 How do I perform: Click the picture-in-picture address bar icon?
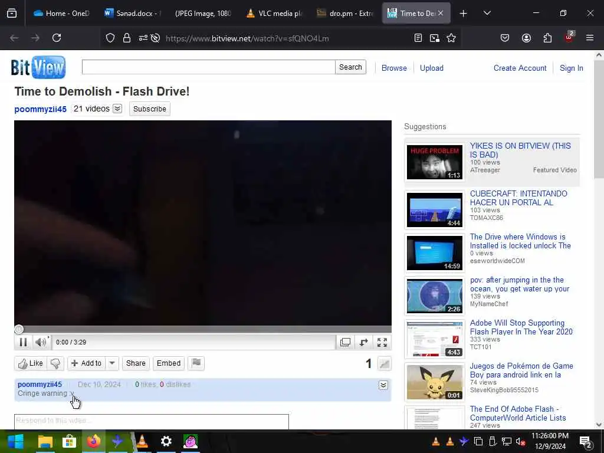click(435, 38)
